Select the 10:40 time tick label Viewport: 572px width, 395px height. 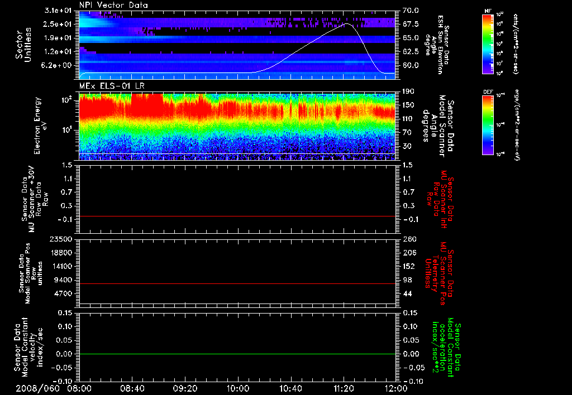tap(290, 387)
